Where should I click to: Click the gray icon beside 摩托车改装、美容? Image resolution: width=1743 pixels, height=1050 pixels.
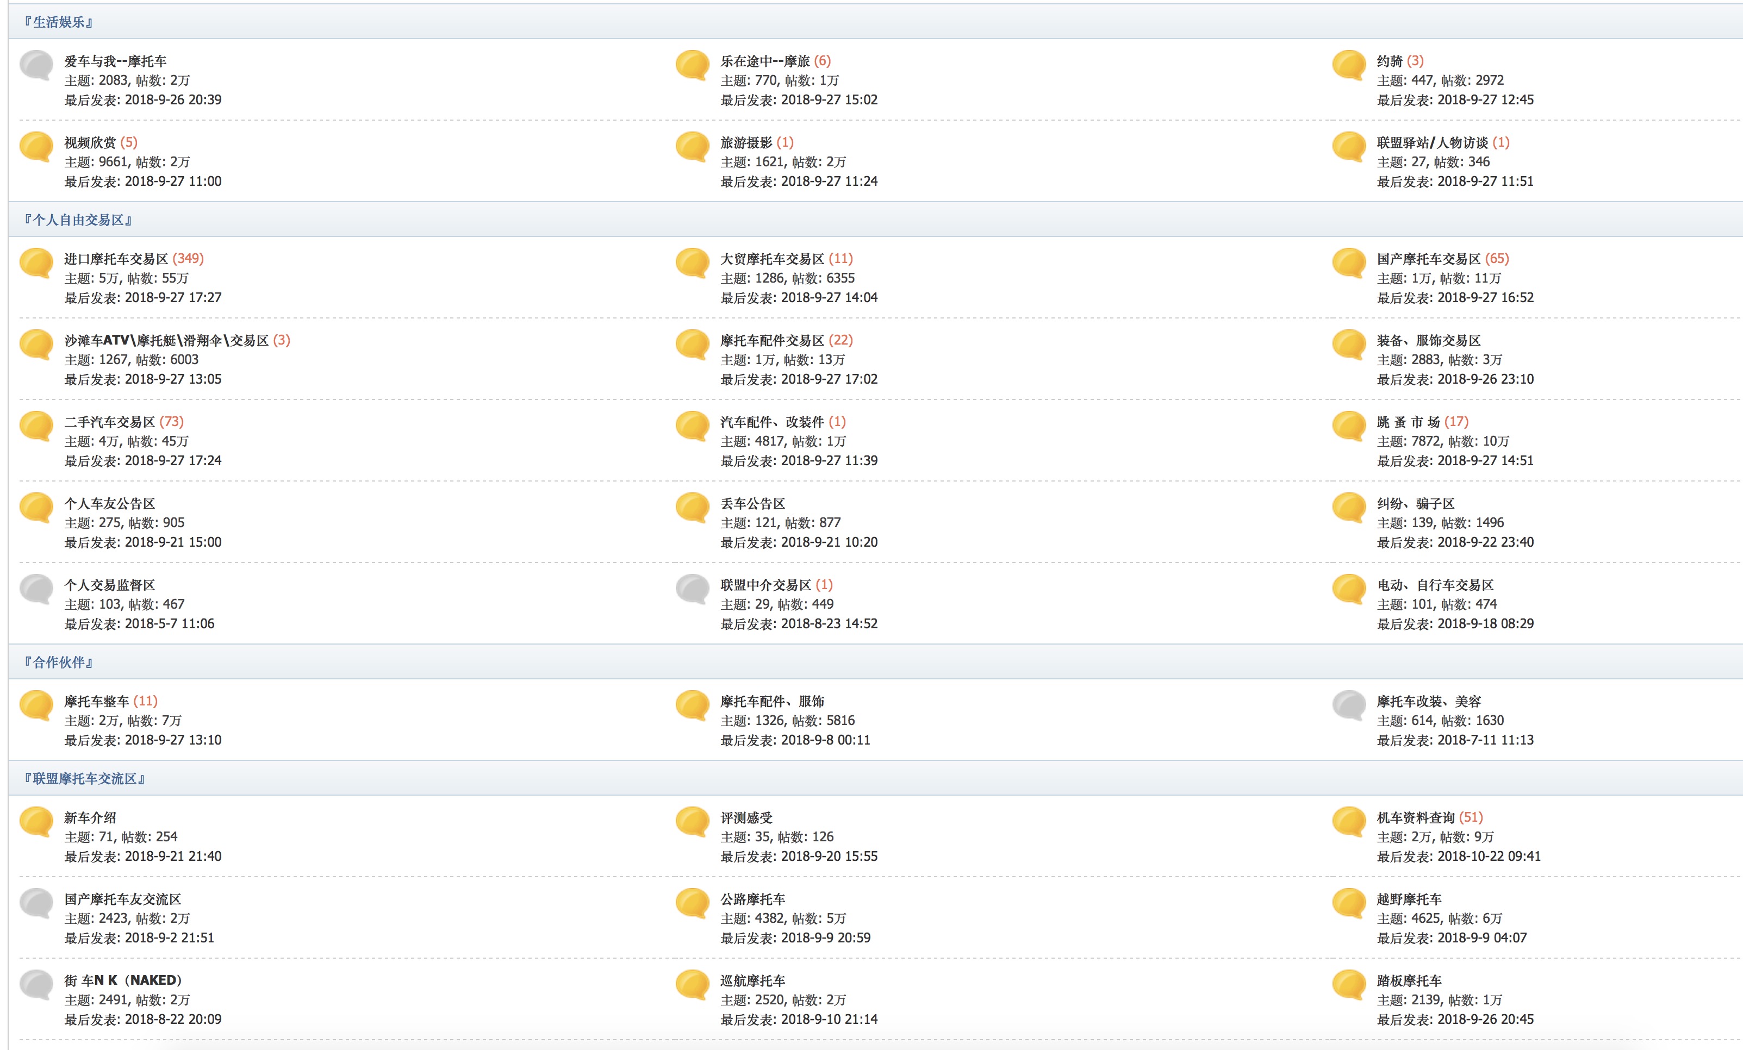click(x=1349, y=705)
